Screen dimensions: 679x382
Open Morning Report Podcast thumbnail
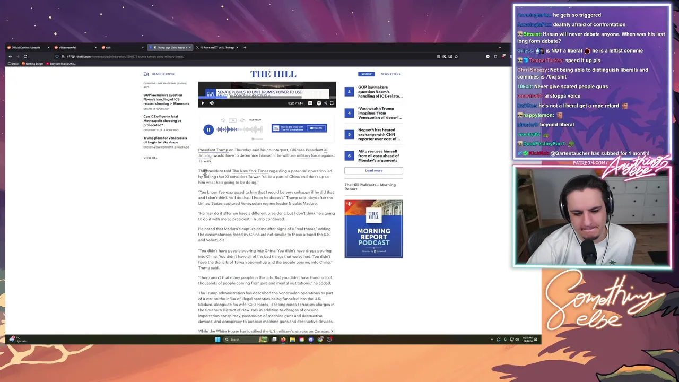coord(373,229)
